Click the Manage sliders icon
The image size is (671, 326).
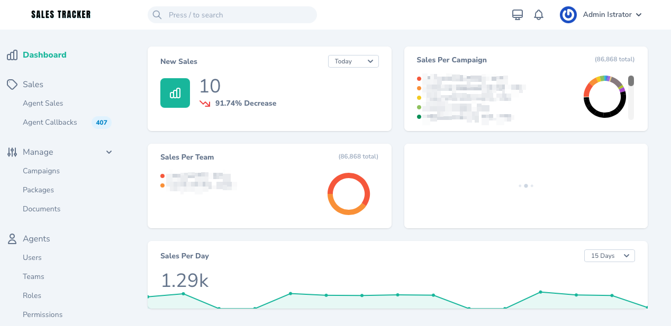pos(12,152)
